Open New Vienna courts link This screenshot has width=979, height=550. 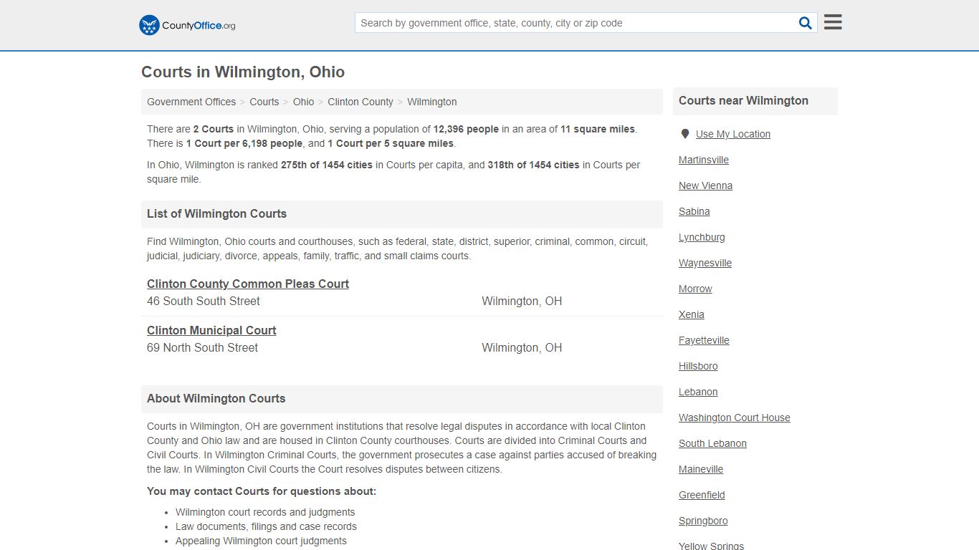point(705,185)
